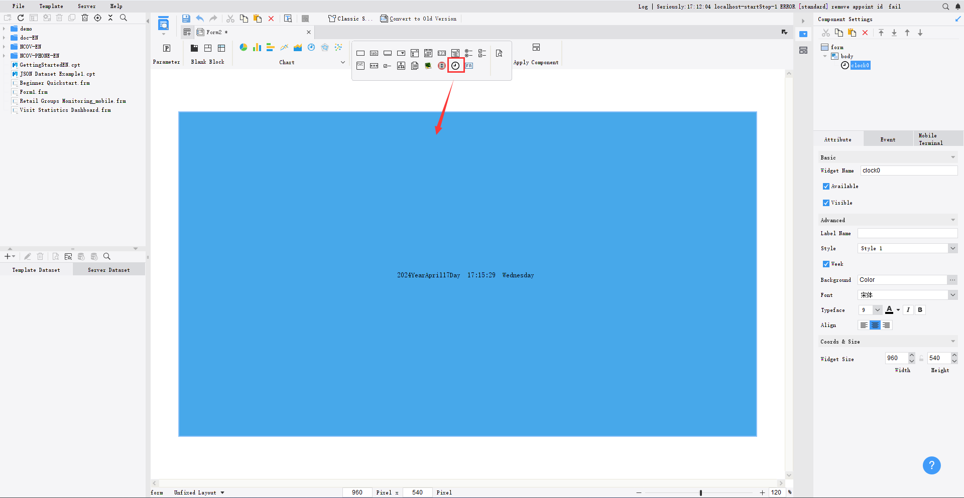964x498 pixels.
Task: Uncheck the Available checkbox
Action: tap(826, 186)
